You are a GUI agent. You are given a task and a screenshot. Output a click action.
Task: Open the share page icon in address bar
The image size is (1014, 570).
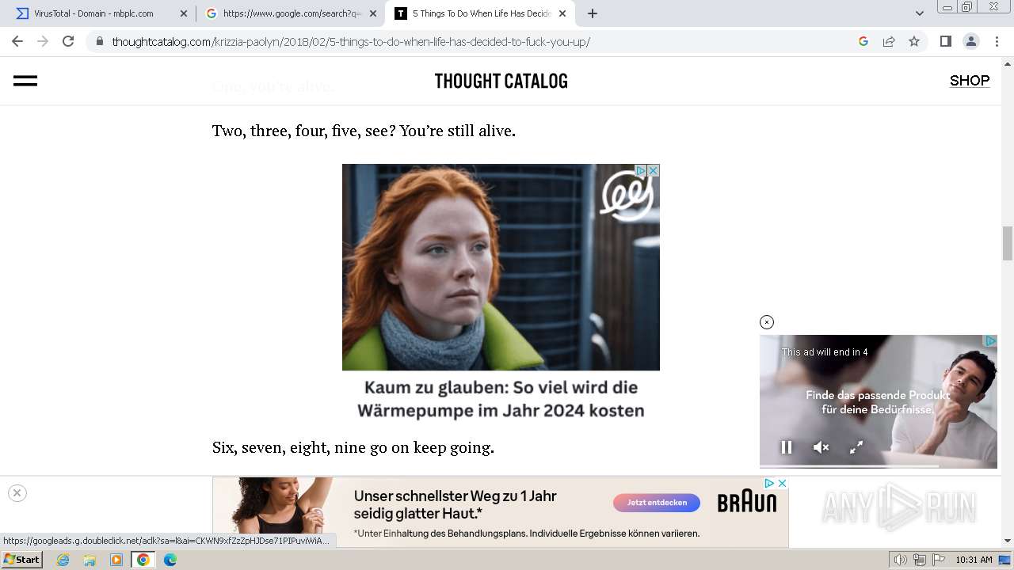(x=889, y=41)
